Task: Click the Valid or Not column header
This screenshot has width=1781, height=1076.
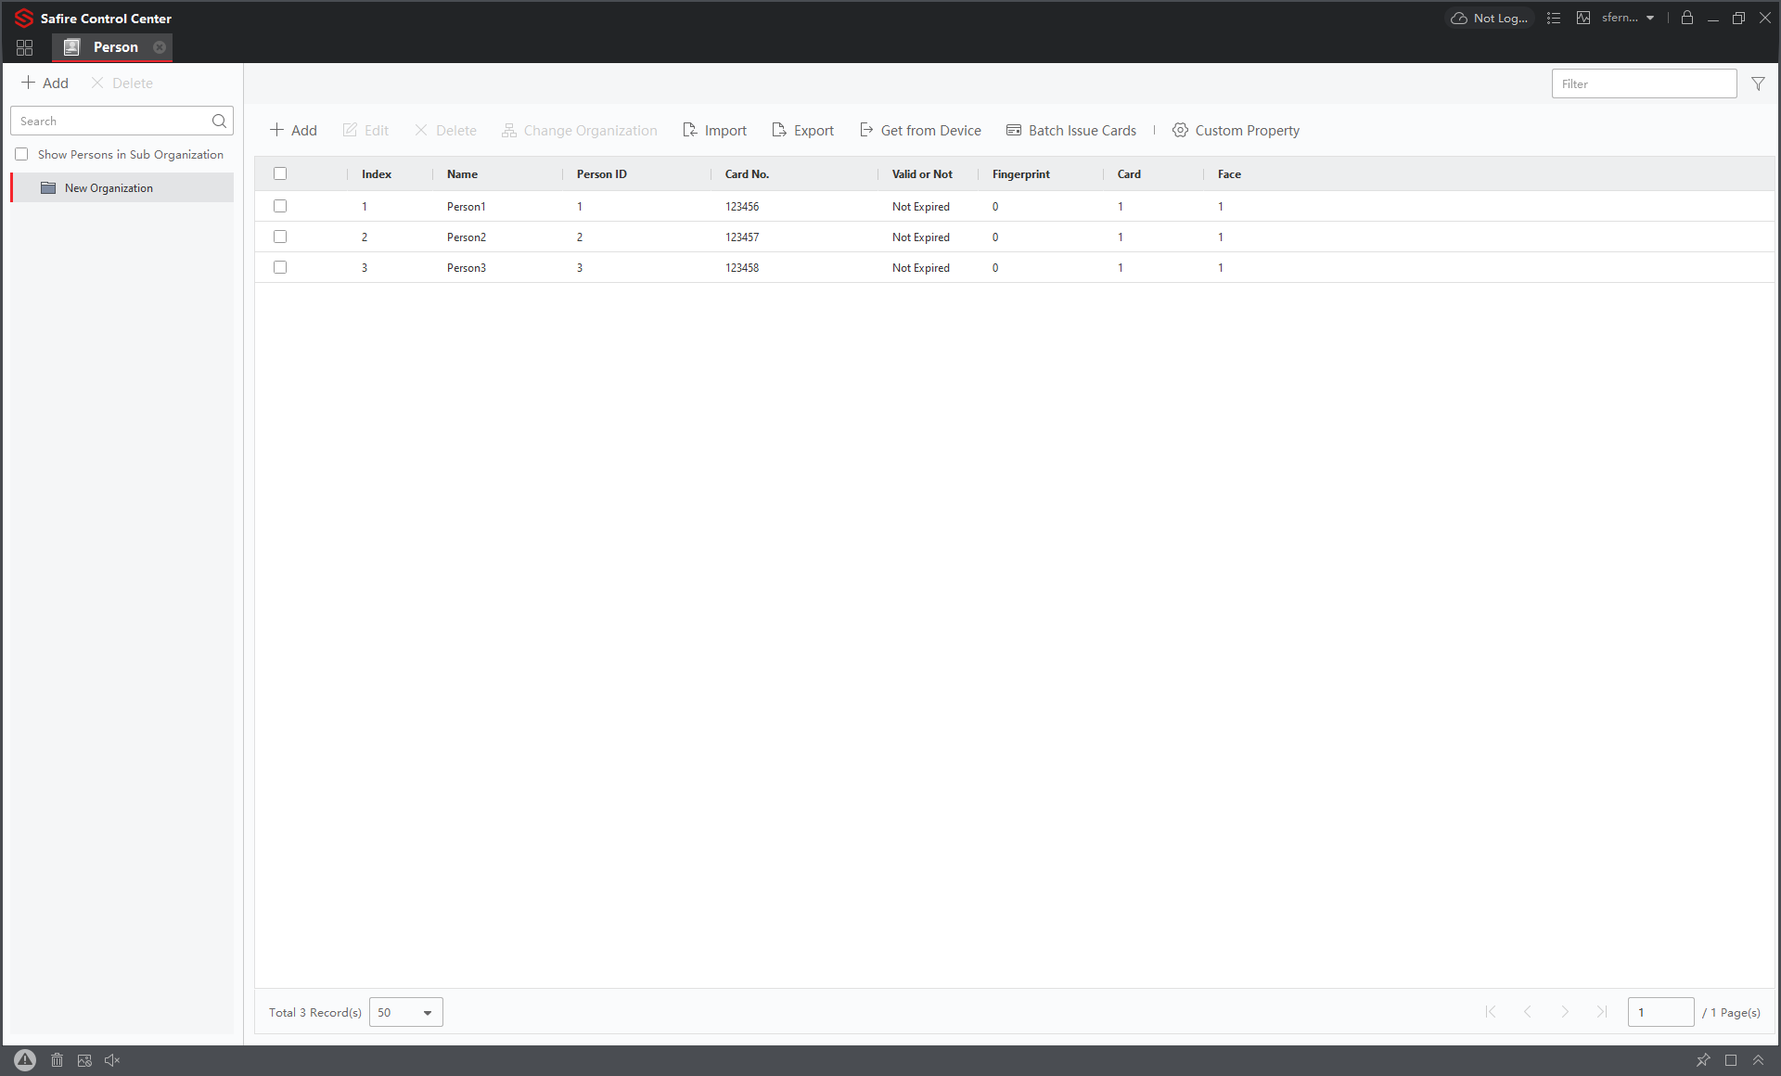Action: pos(922,173)
